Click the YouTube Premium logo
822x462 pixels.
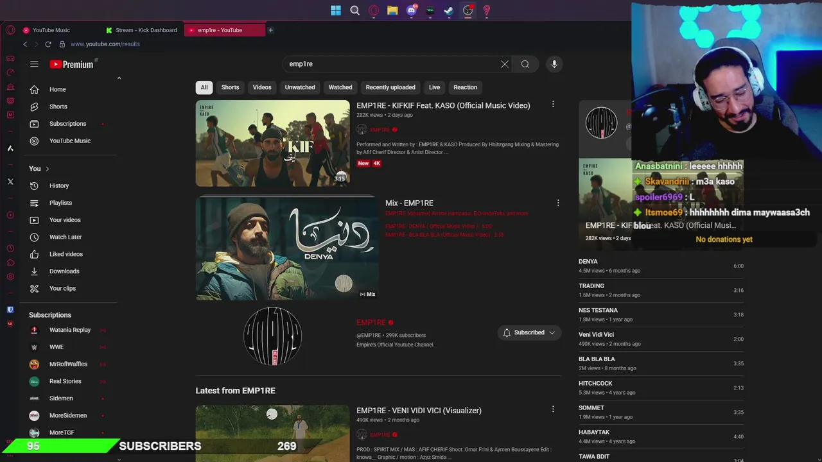[73, 64]
